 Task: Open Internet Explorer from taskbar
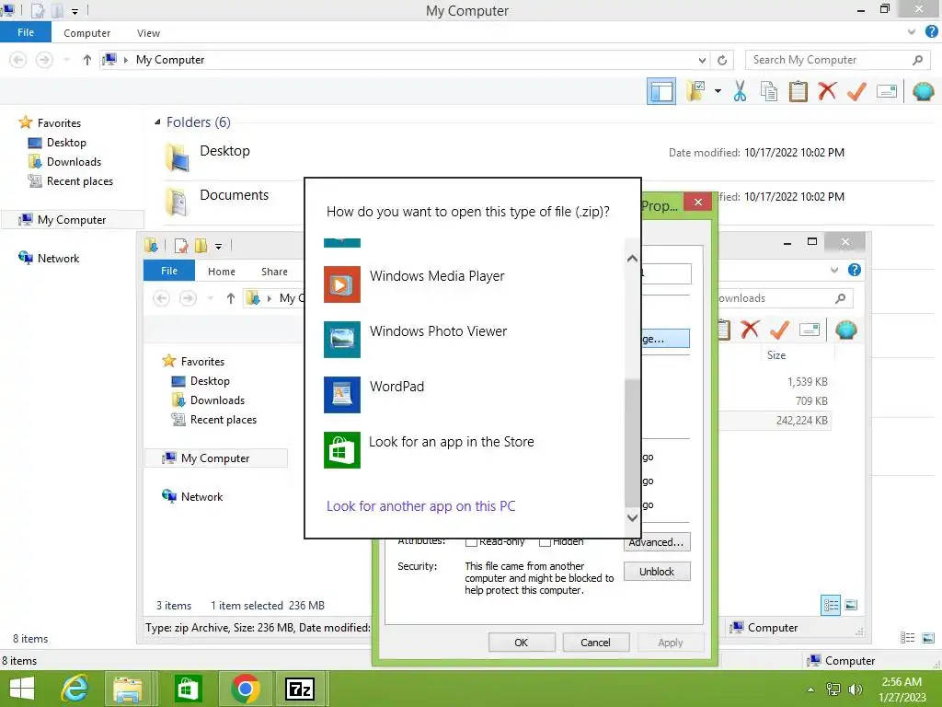tap(75, 689)
